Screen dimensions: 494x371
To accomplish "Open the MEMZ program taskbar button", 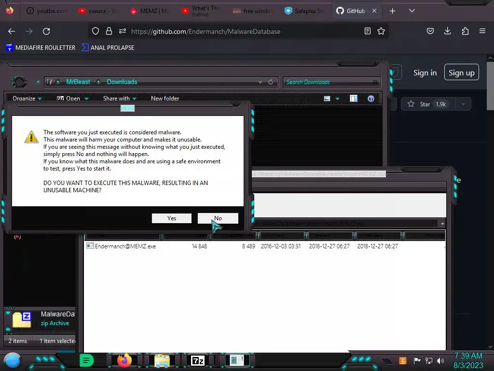I will pos(237,360).
